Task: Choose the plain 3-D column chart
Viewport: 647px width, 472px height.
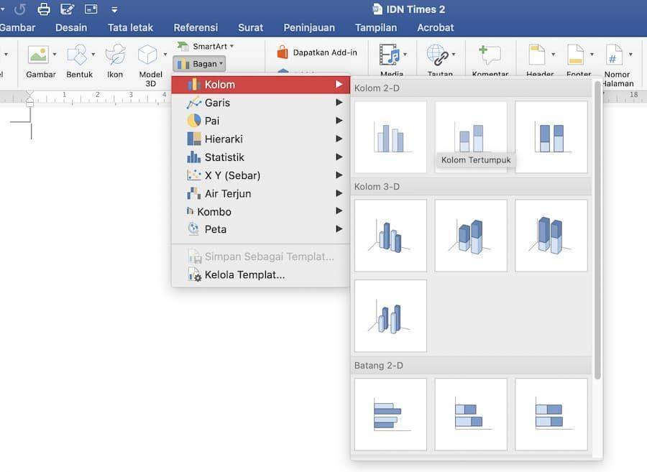Action: 390,316
